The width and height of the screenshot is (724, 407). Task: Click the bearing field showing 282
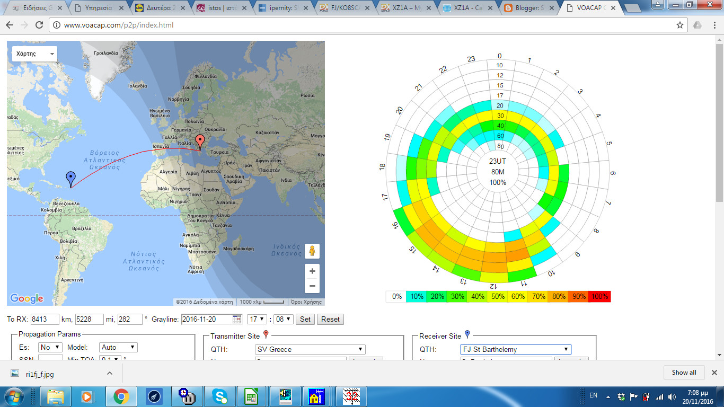click(130, 319)
